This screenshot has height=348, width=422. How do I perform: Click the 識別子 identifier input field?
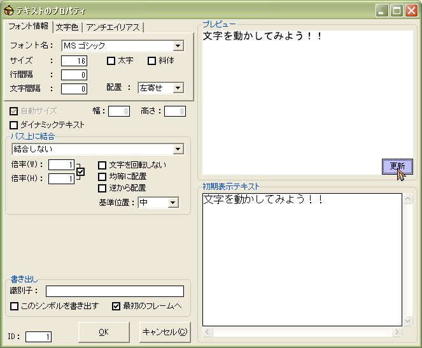tap(115, 291)
